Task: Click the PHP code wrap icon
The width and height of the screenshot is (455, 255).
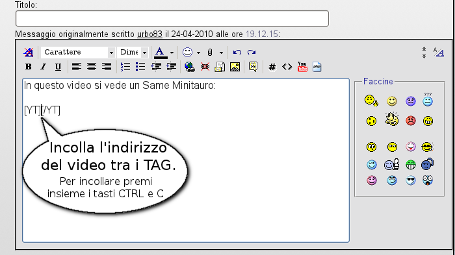Action: [x=317, y=67]
